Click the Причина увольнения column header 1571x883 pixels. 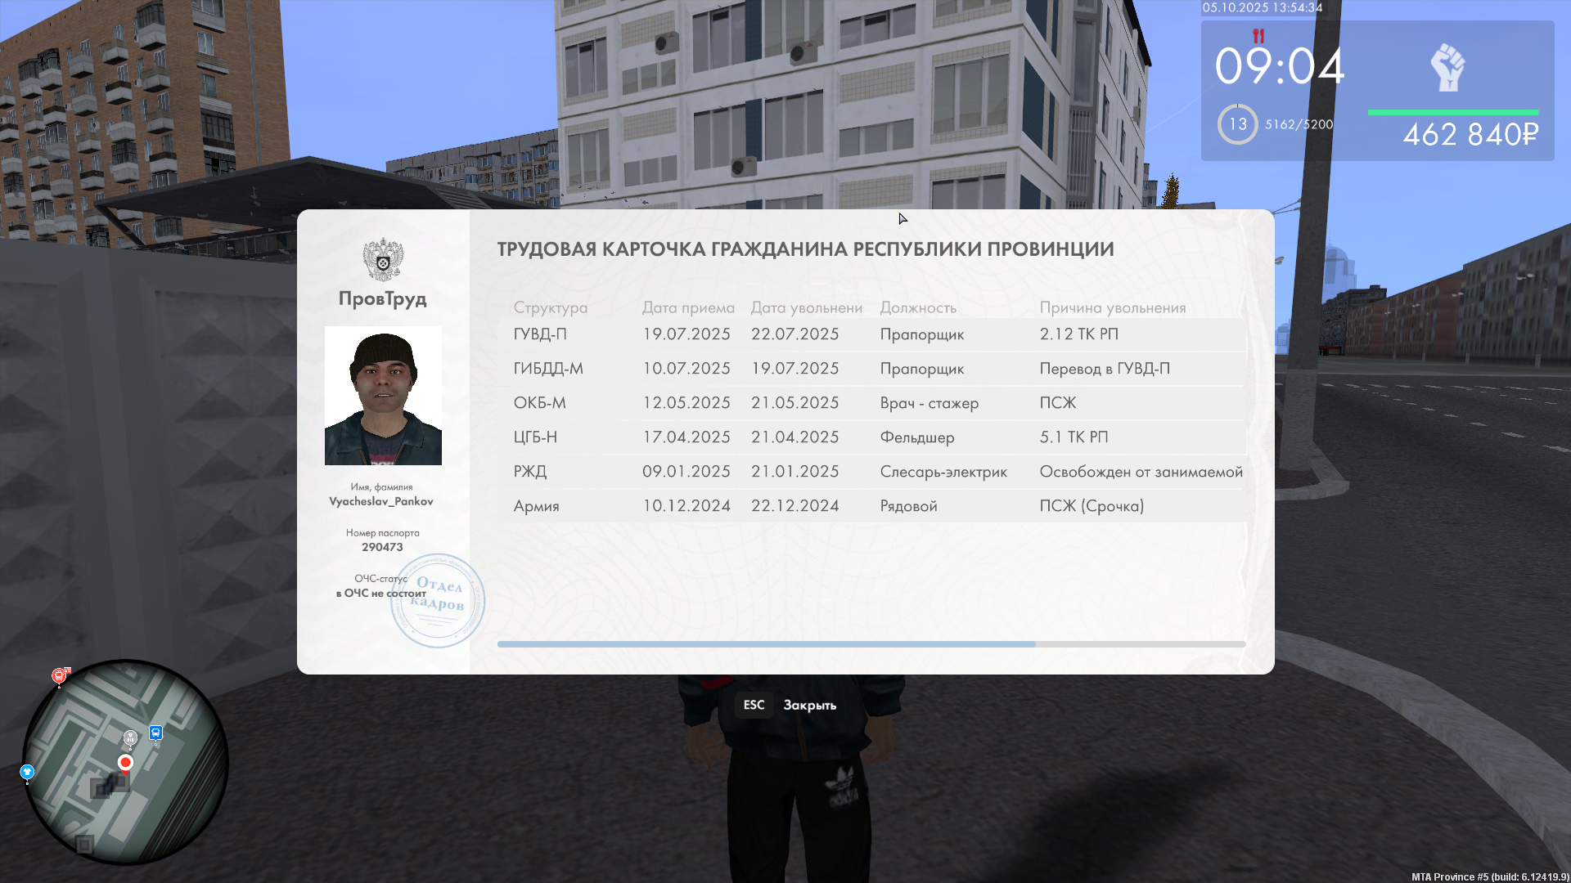(x=1112, y=307)
